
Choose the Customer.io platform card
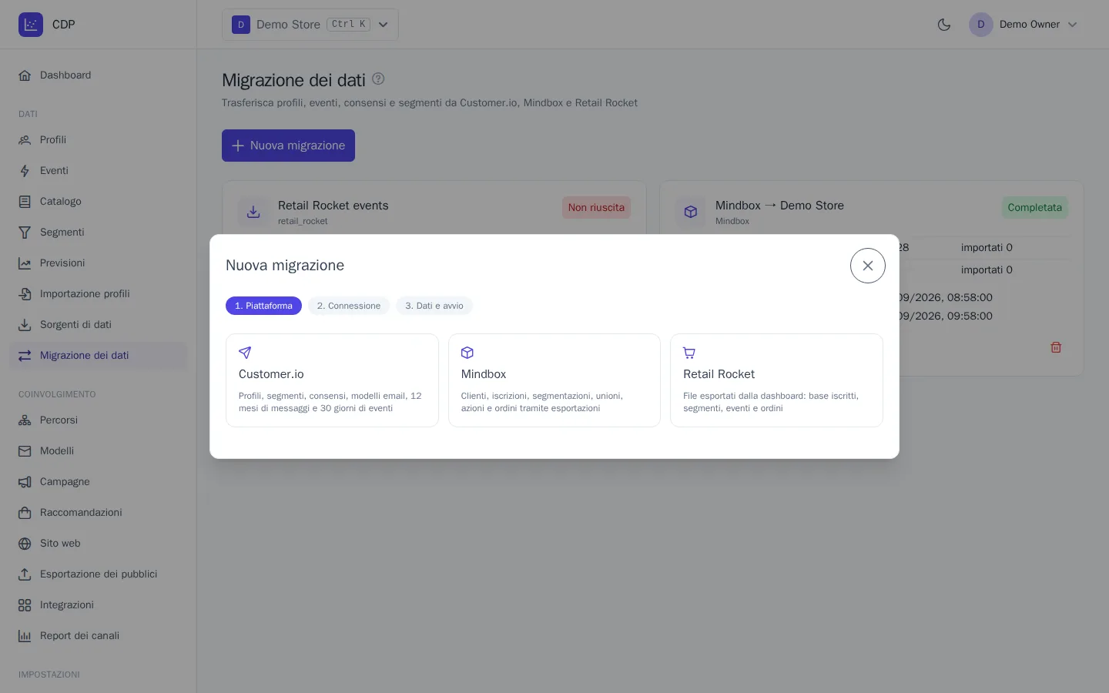tap(332, 380)
